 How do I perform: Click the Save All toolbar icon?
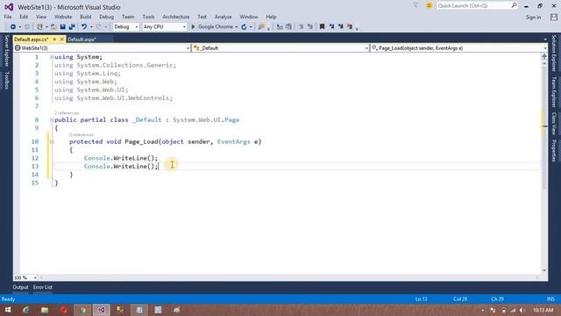click(x=72, y=27)
